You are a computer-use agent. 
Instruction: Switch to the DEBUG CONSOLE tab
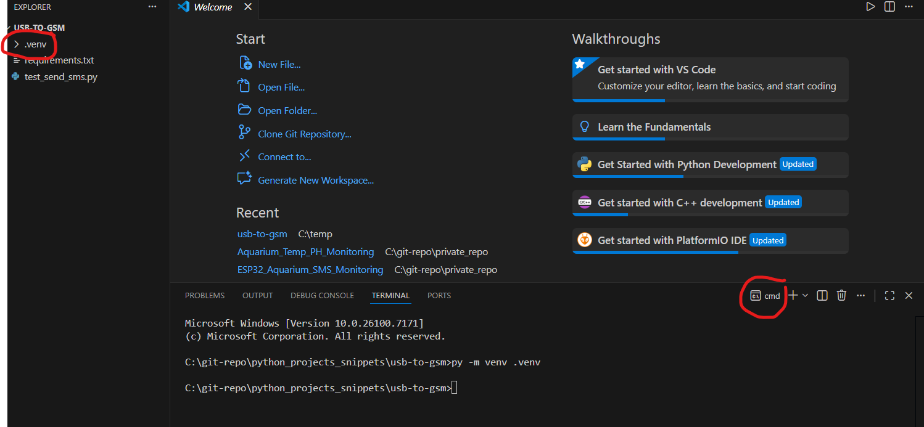322,296
